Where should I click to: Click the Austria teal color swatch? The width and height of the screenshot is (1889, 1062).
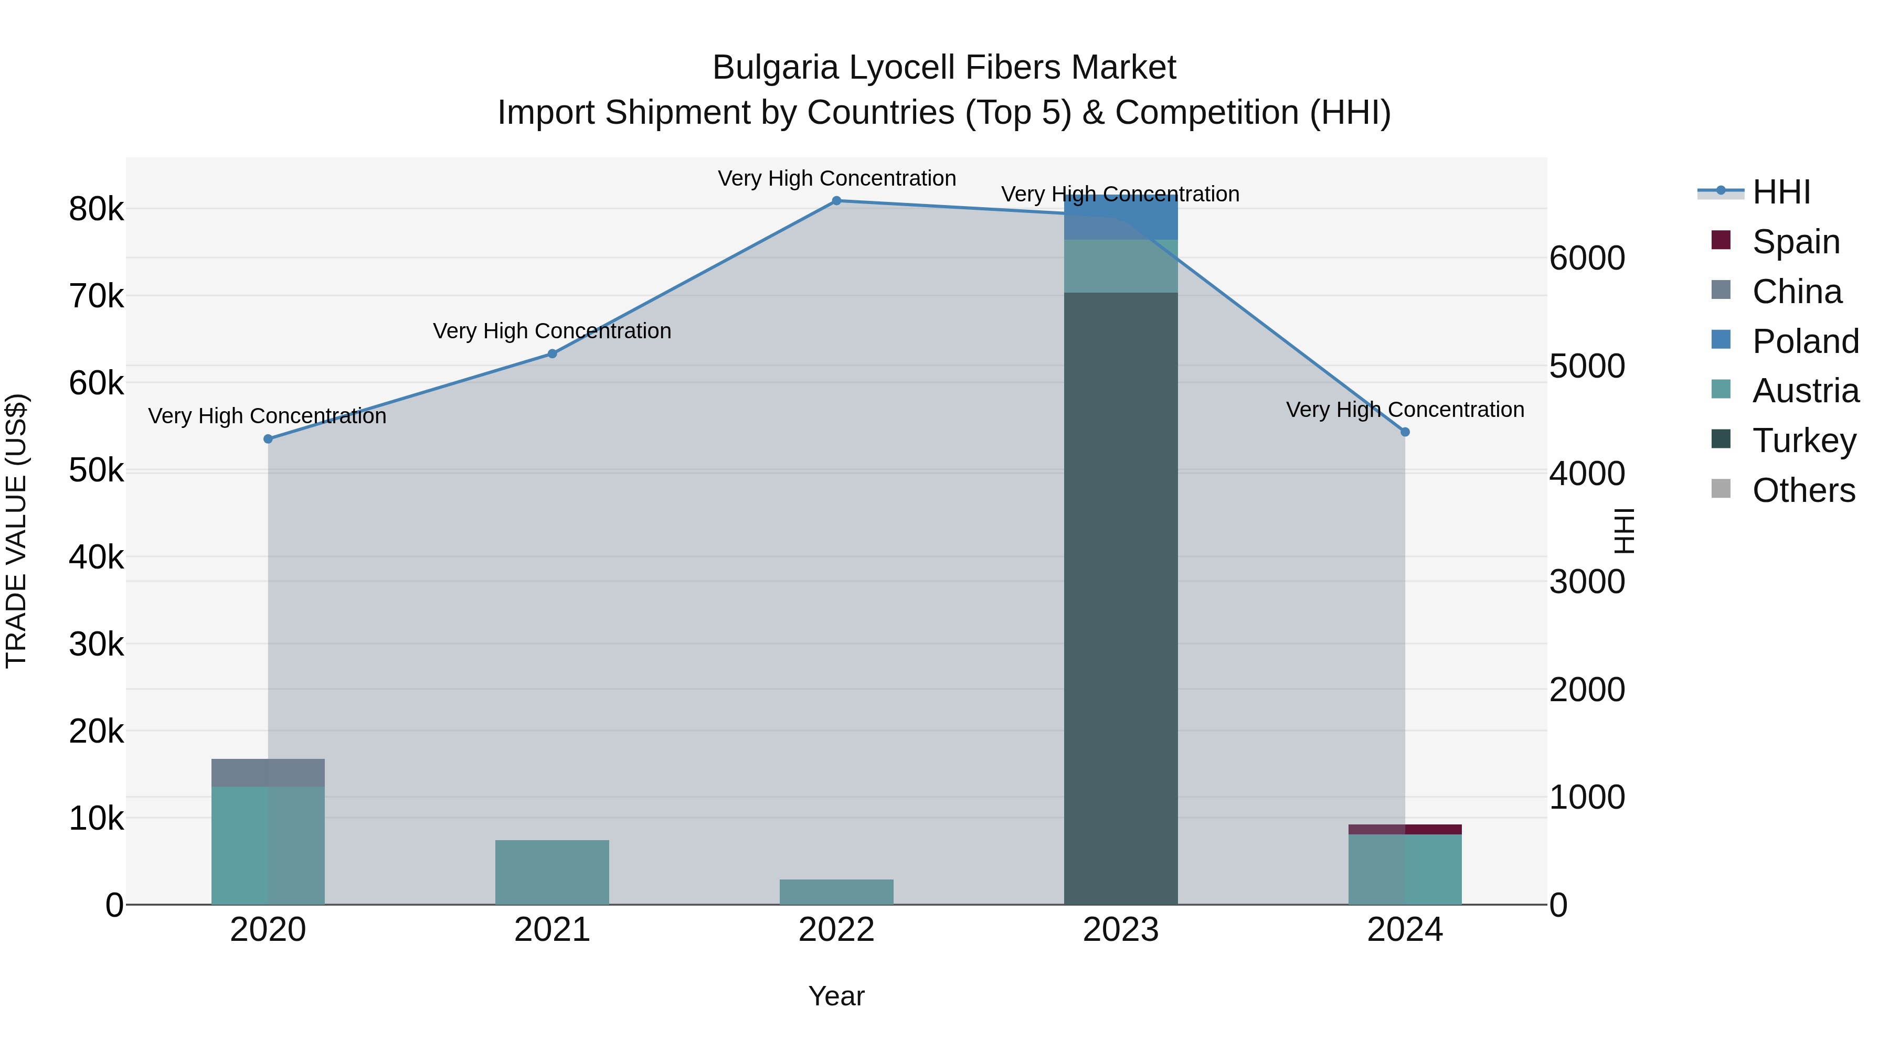pos(1721,389)
